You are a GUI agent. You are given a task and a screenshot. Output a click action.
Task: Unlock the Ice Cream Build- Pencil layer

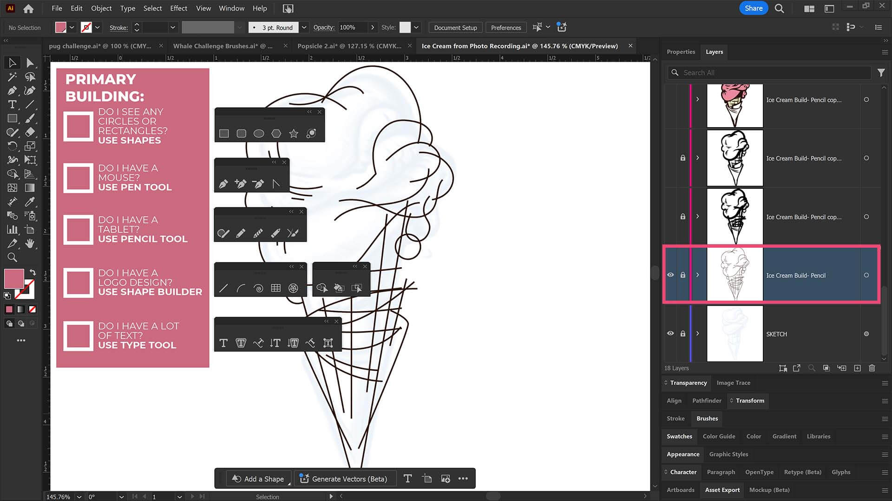683,275
